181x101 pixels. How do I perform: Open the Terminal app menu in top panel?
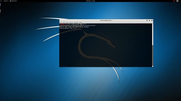(13, 1)
